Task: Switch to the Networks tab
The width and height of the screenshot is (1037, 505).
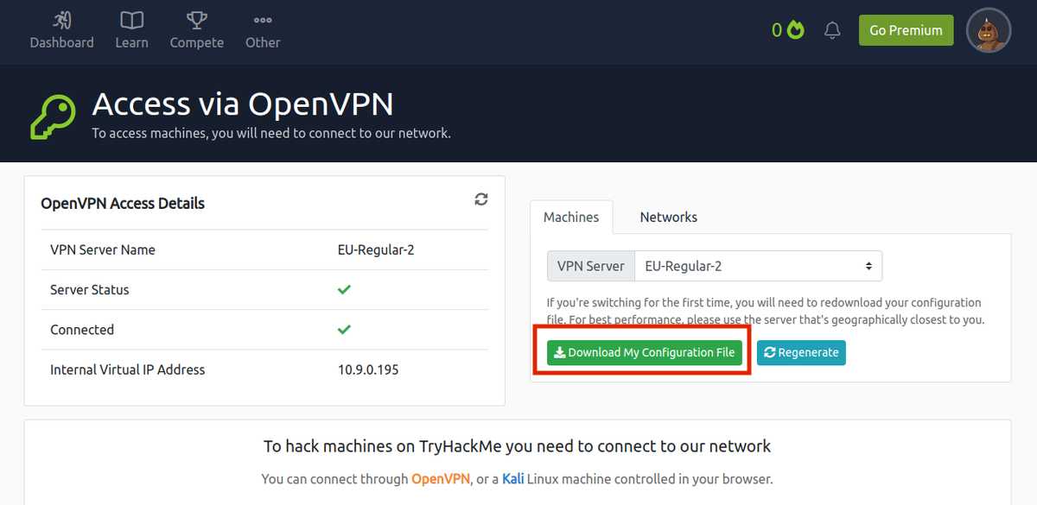Action: click(x=668, y=218)
